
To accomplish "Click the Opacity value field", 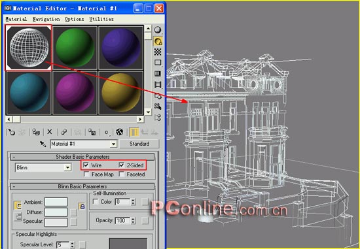I will pyautogui.click(x=123, y=220).
